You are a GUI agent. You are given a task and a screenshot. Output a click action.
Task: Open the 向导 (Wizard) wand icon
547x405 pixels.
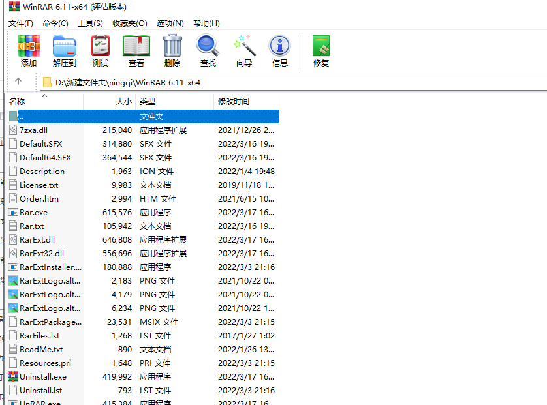tap(244, 46)
